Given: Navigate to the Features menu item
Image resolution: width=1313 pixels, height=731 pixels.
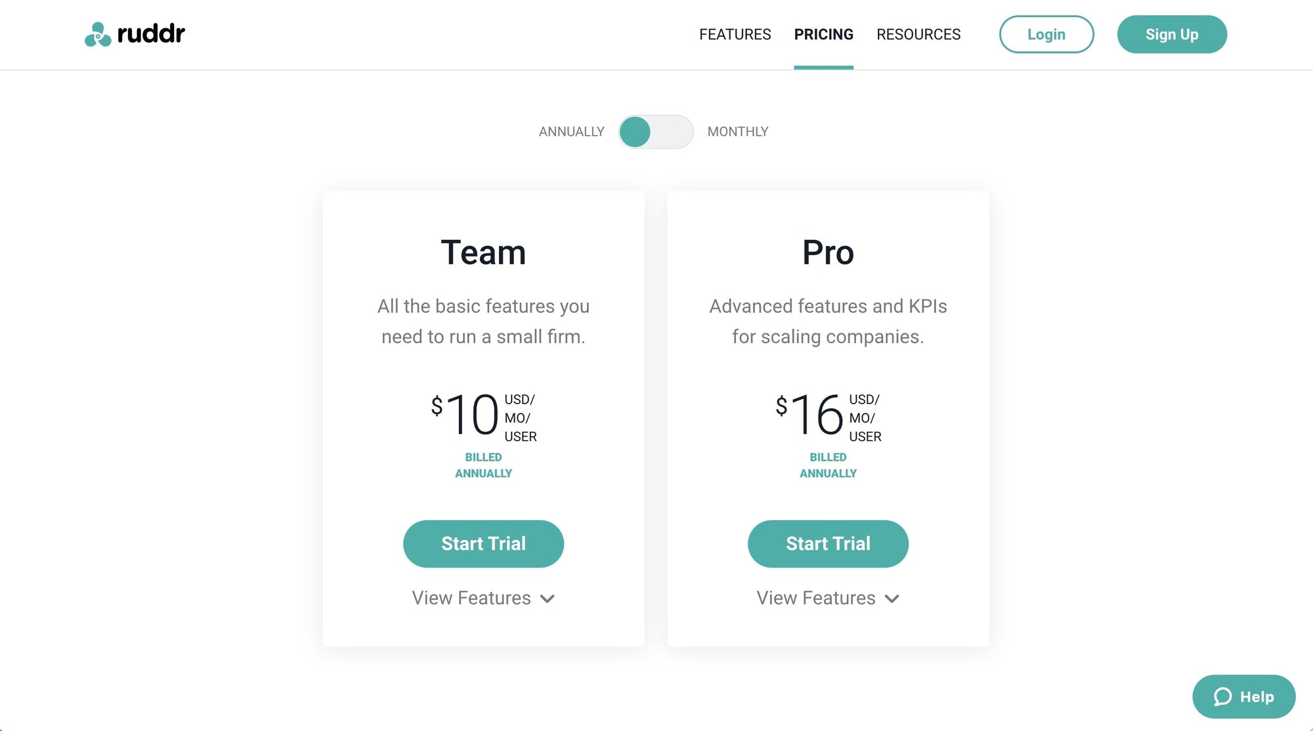Looking at the screenshot, I should click(735, 34).
